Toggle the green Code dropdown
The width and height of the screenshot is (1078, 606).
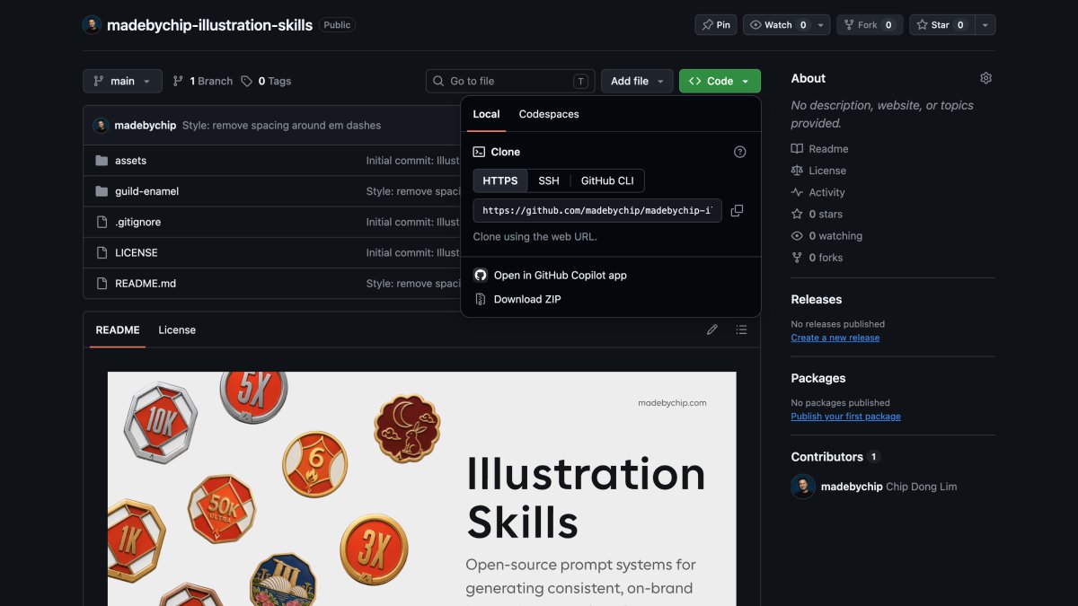point(720,81)
